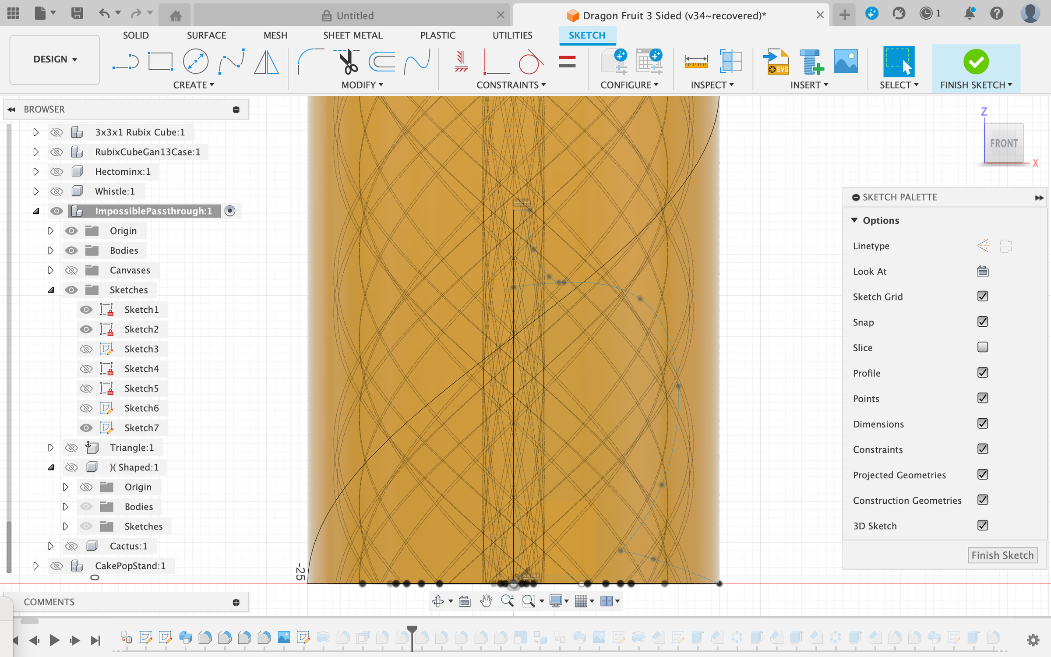The width and height of the screenshot is (1051, 657).
Task: Uncheck the Sketch Grid checkbox
Action: (982, 297)
